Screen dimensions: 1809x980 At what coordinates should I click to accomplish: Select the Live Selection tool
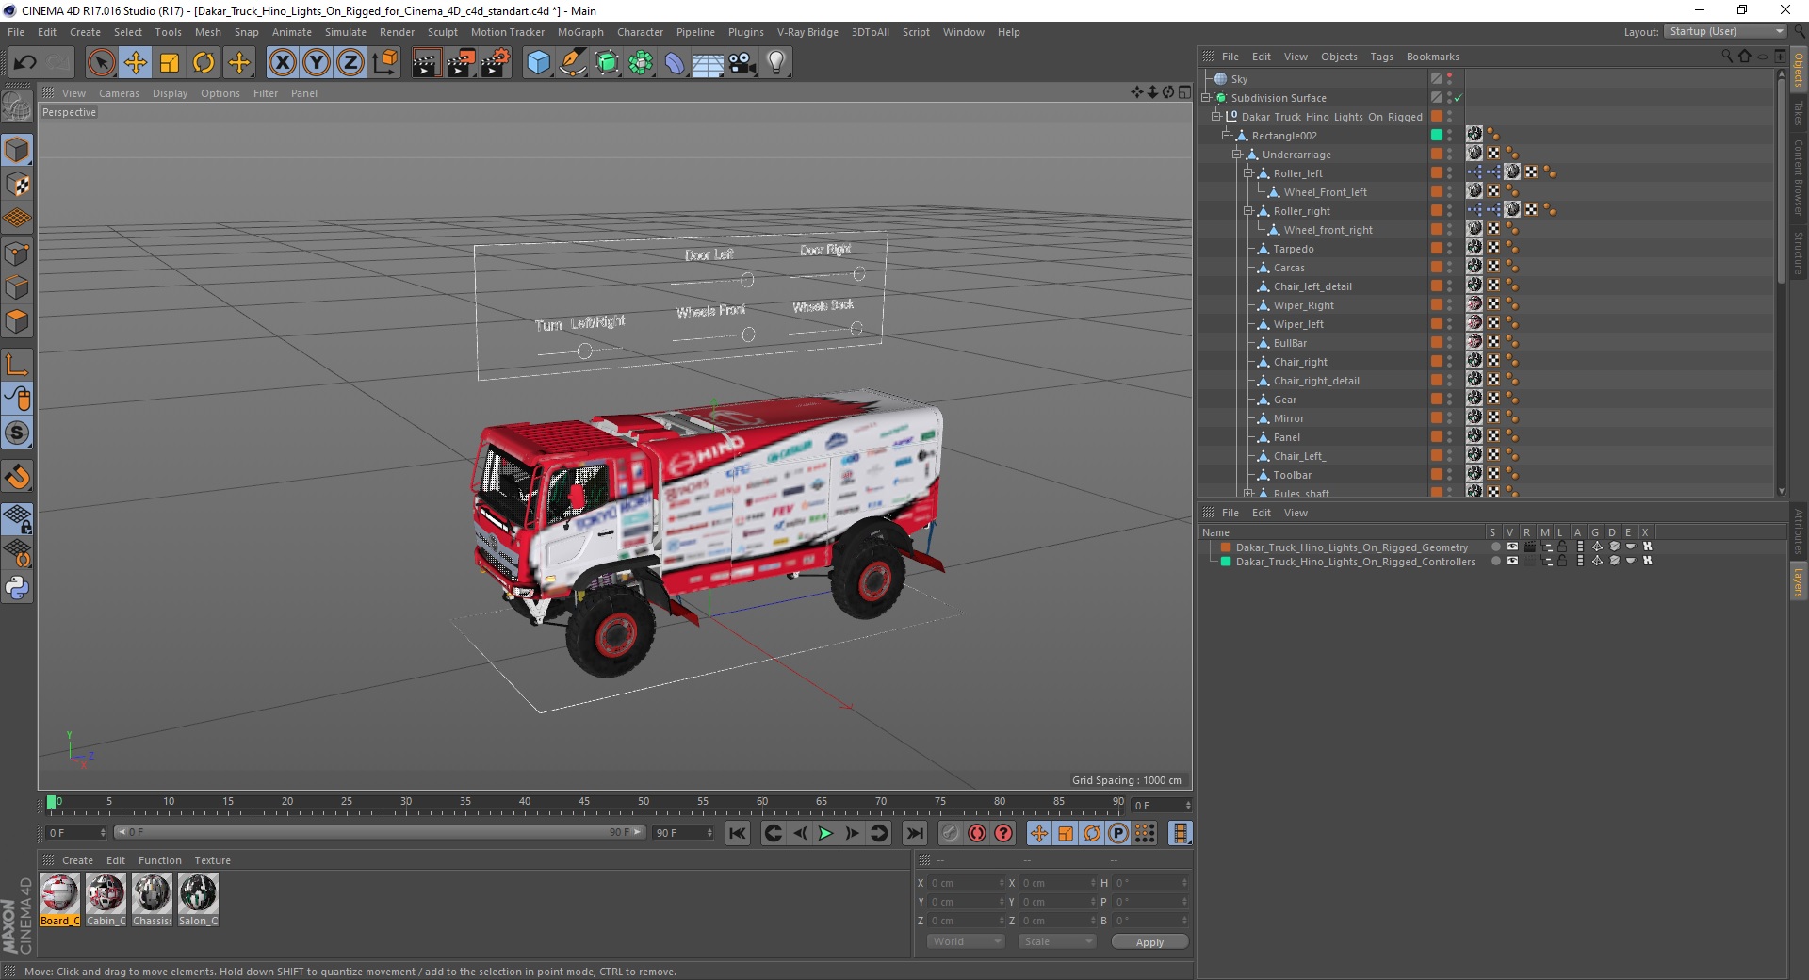pyautogui.click(x=101, y=63)
